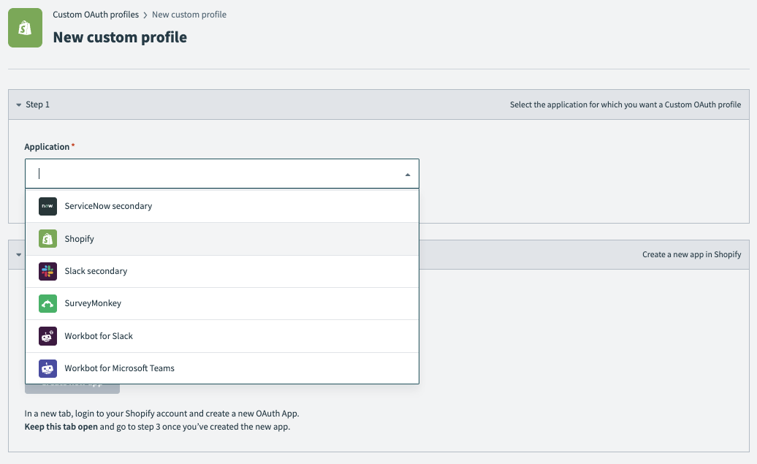Image resolution: width=757 pixels, height=464 pixels.
Task: Click the Create a new app in Shopify header
Action: 692,254
